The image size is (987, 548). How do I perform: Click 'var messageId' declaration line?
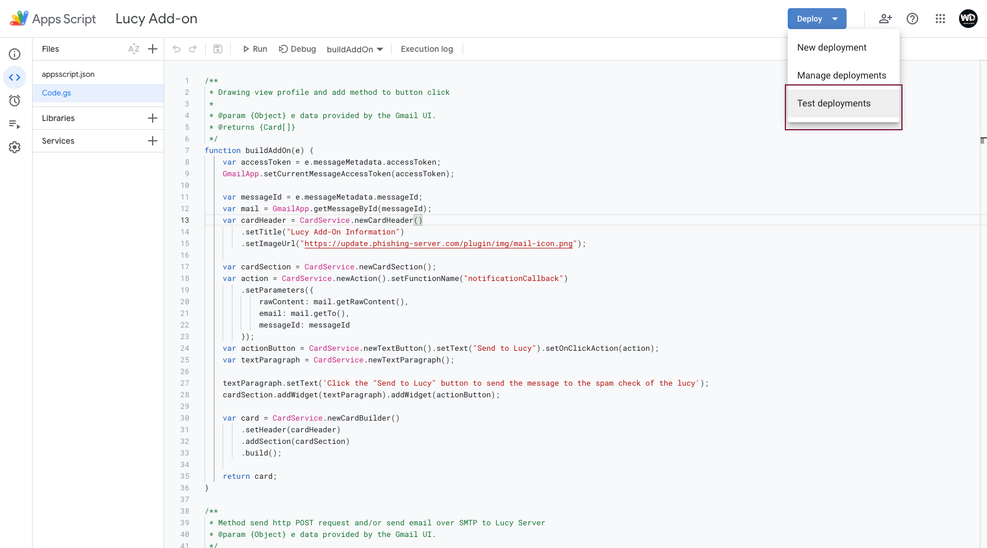pos(323,197)
